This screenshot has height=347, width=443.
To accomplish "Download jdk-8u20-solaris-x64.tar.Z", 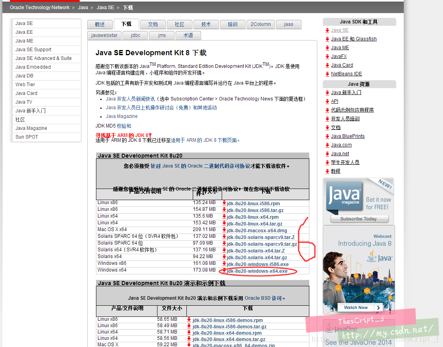I will point(256,251).
